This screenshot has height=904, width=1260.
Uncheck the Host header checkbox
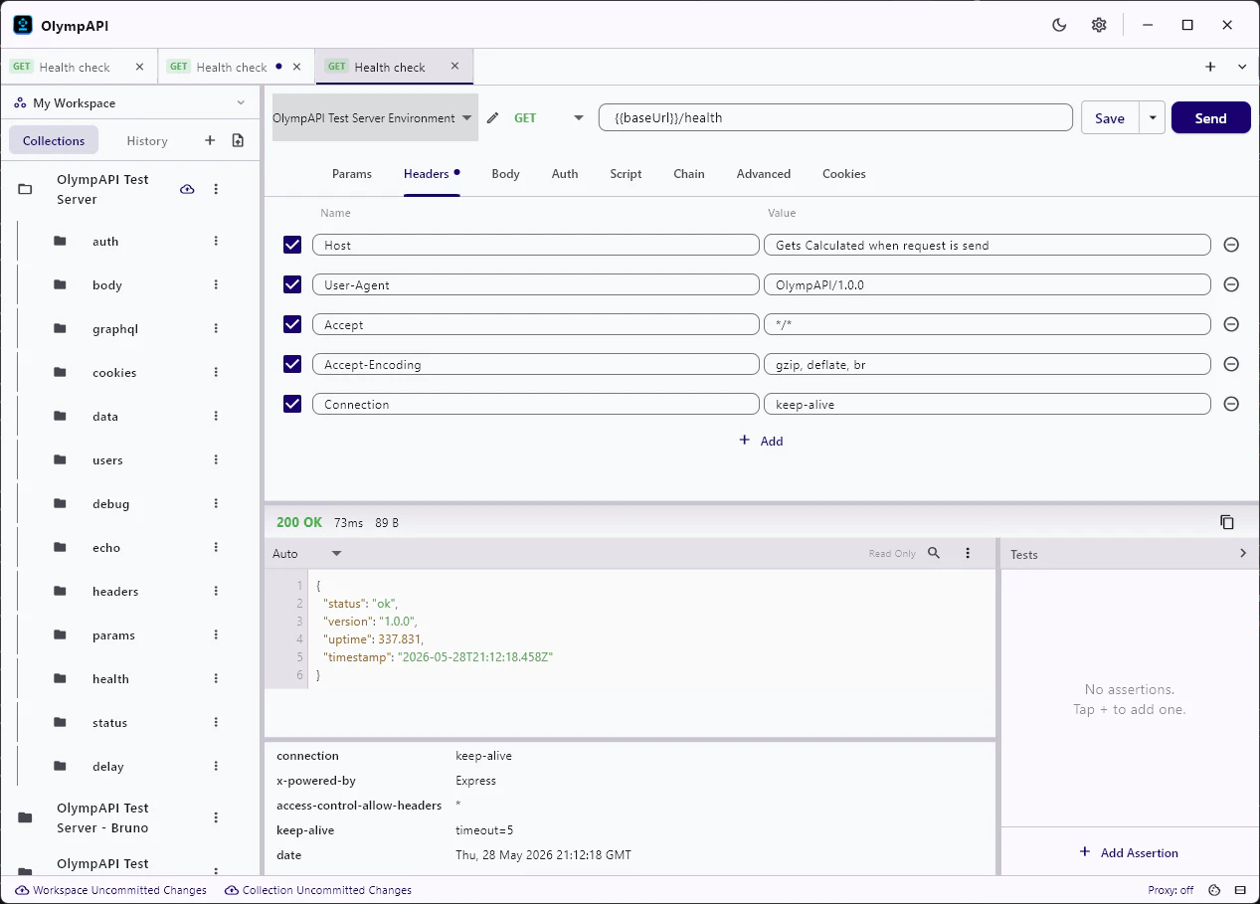(x=292, y=245)
